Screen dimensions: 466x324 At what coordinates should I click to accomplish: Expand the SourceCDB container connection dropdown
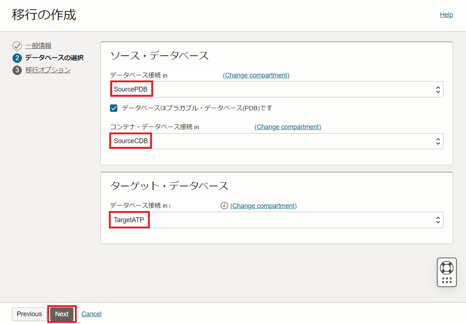277,141
